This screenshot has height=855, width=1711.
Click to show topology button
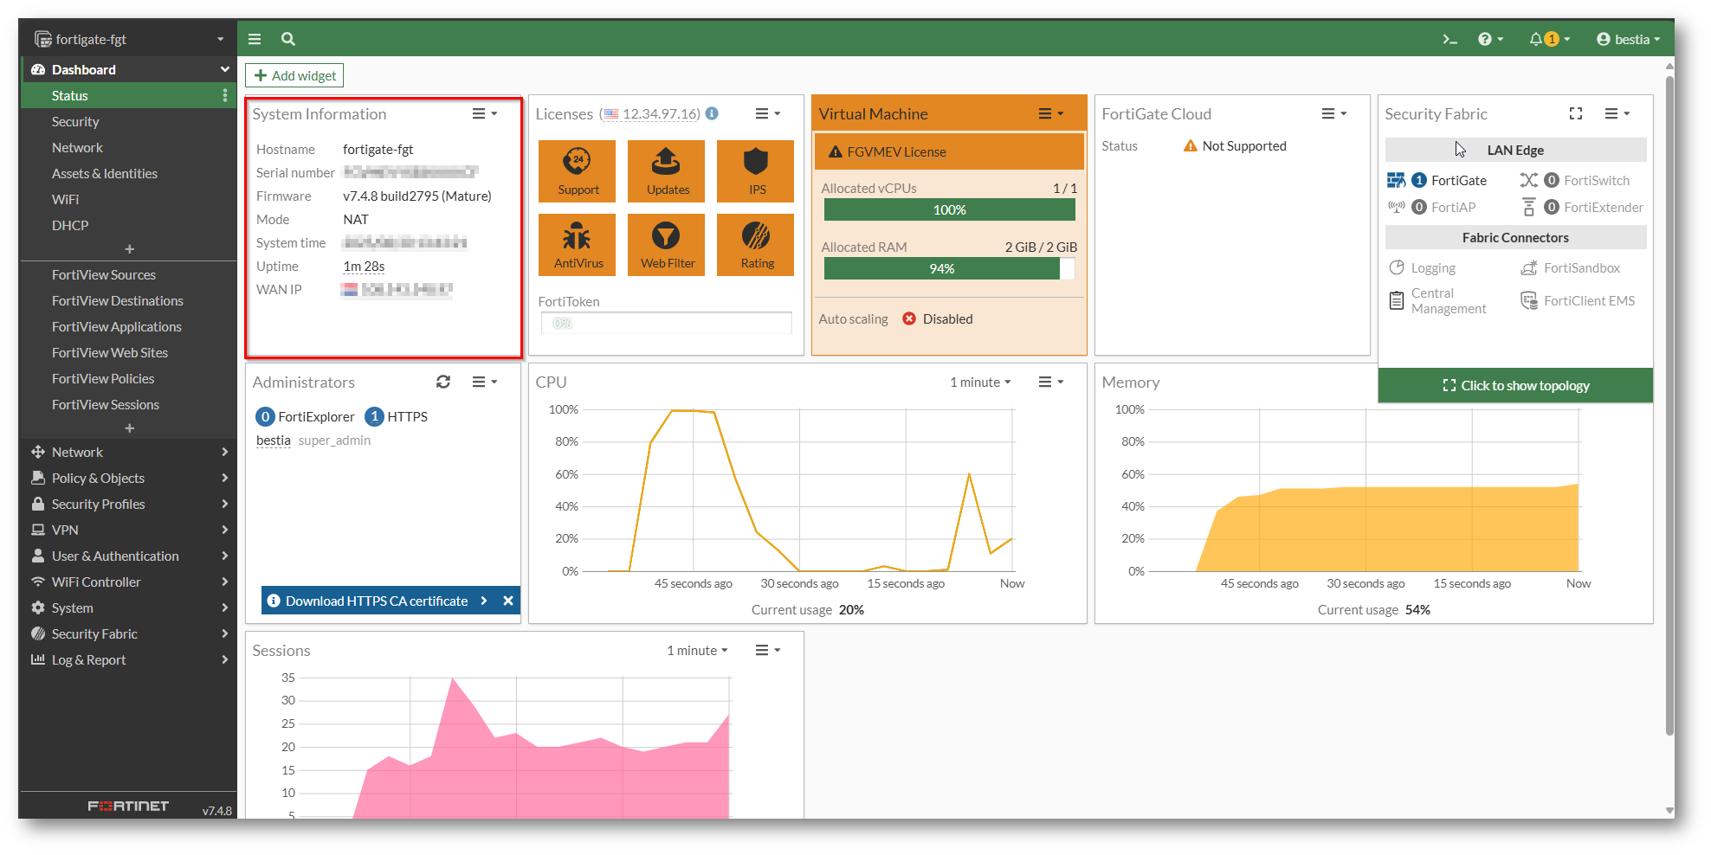[x=1515, y=385]
